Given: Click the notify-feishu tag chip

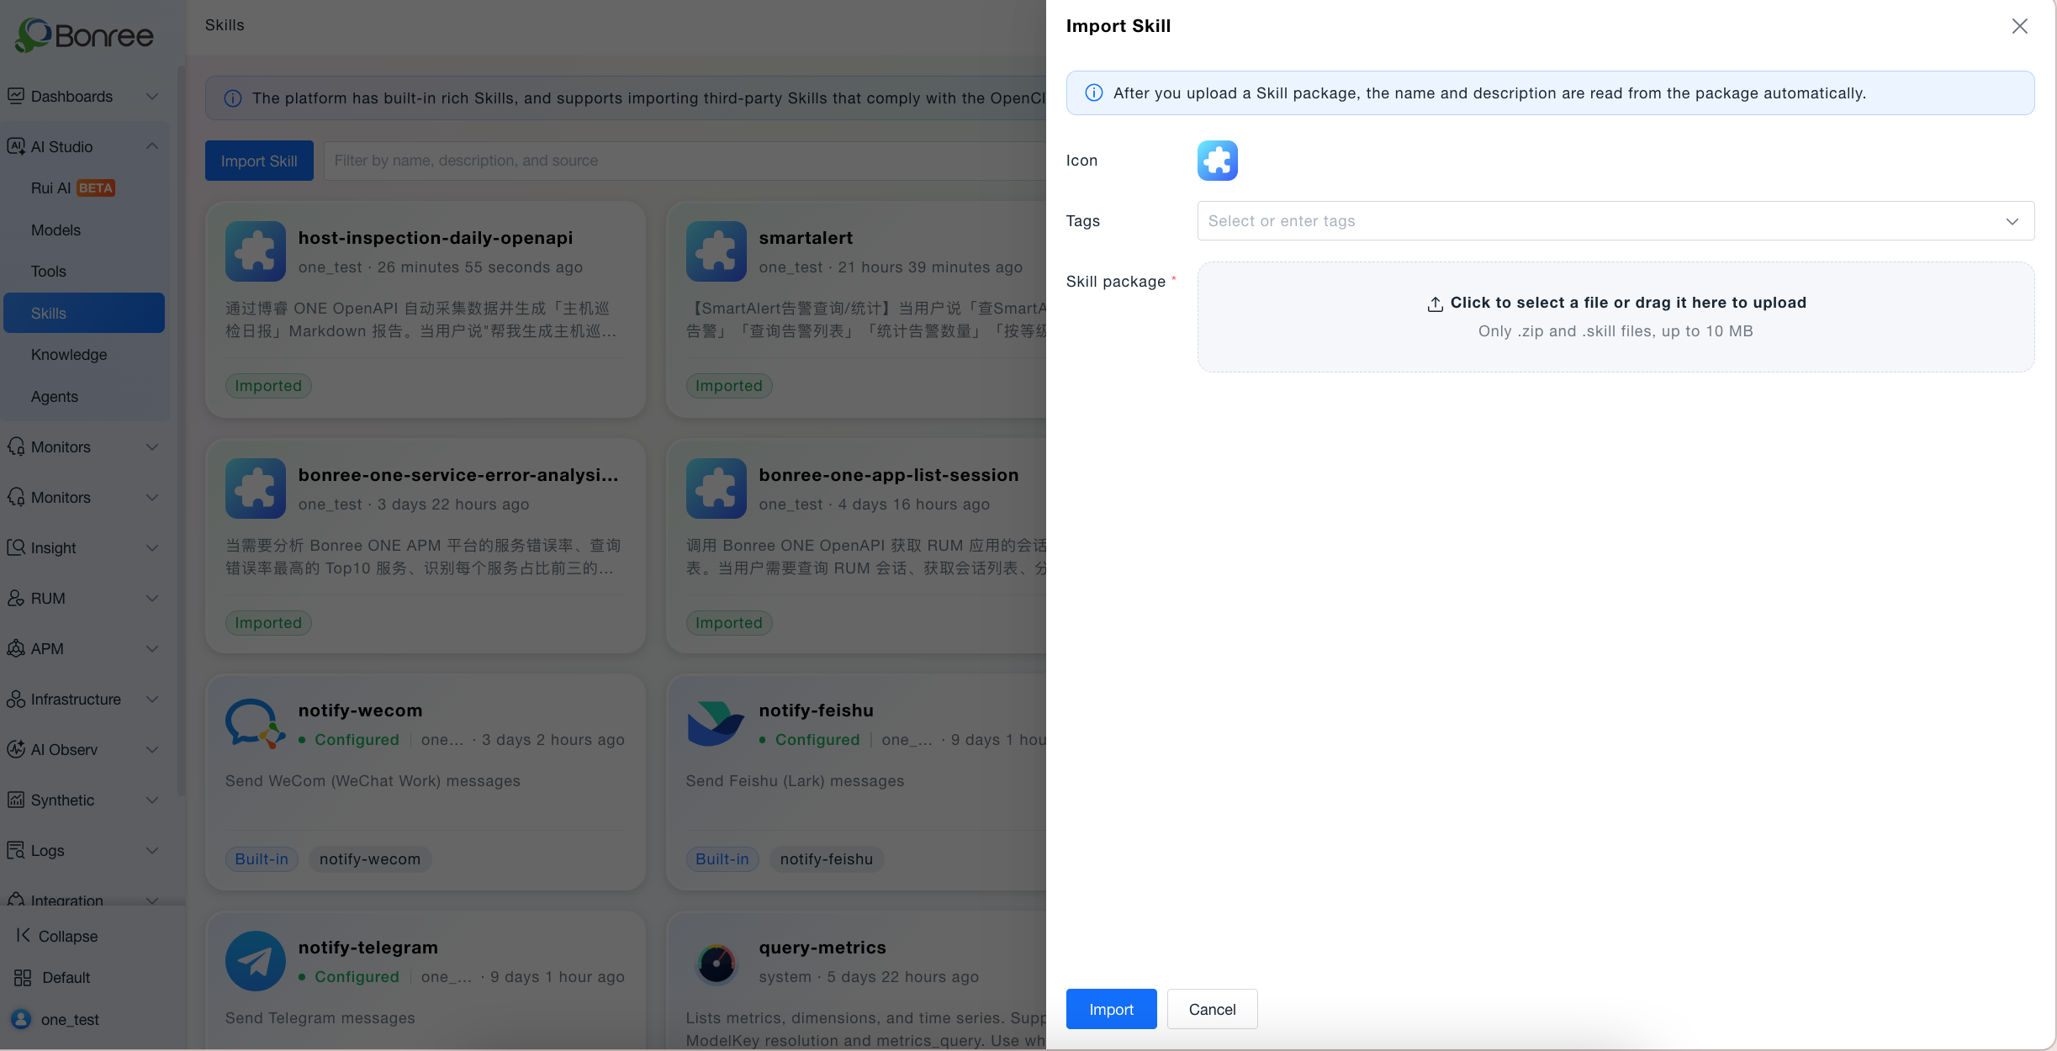Looking at the screenshot, I should (x=827, y=858).
